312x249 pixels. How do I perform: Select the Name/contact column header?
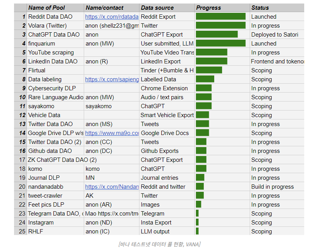(x=104, y=8)
